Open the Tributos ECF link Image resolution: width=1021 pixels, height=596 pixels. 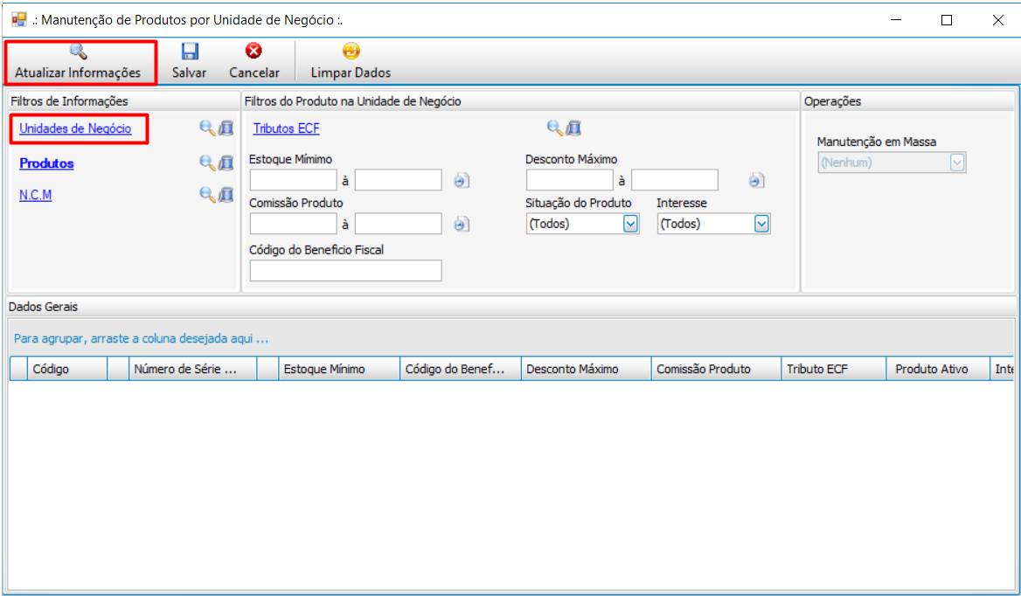pyautogui.click(x=287, y=128)
